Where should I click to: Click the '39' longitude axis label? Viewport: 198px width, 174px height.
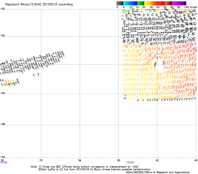(x=118, y=160)
